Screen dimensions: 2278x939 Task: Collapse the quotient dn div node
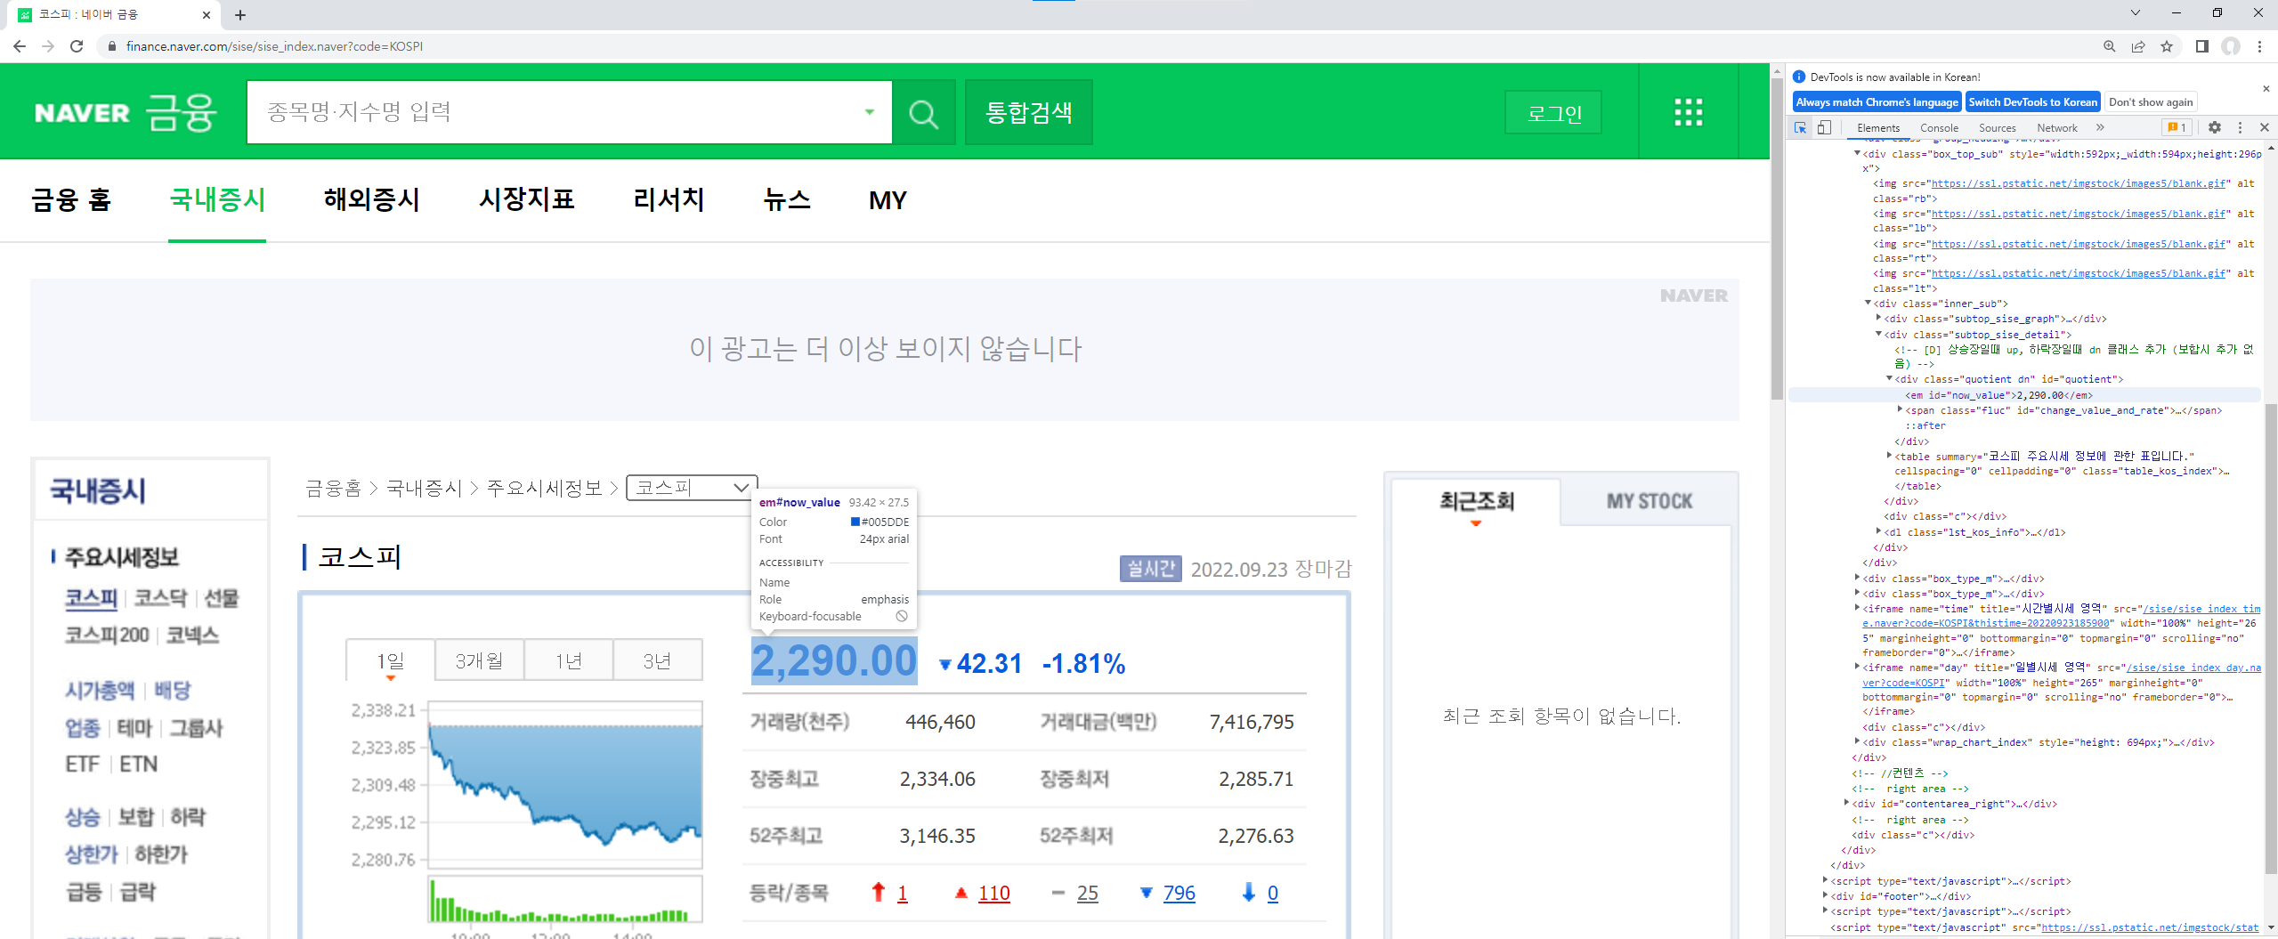point(1890,379)
